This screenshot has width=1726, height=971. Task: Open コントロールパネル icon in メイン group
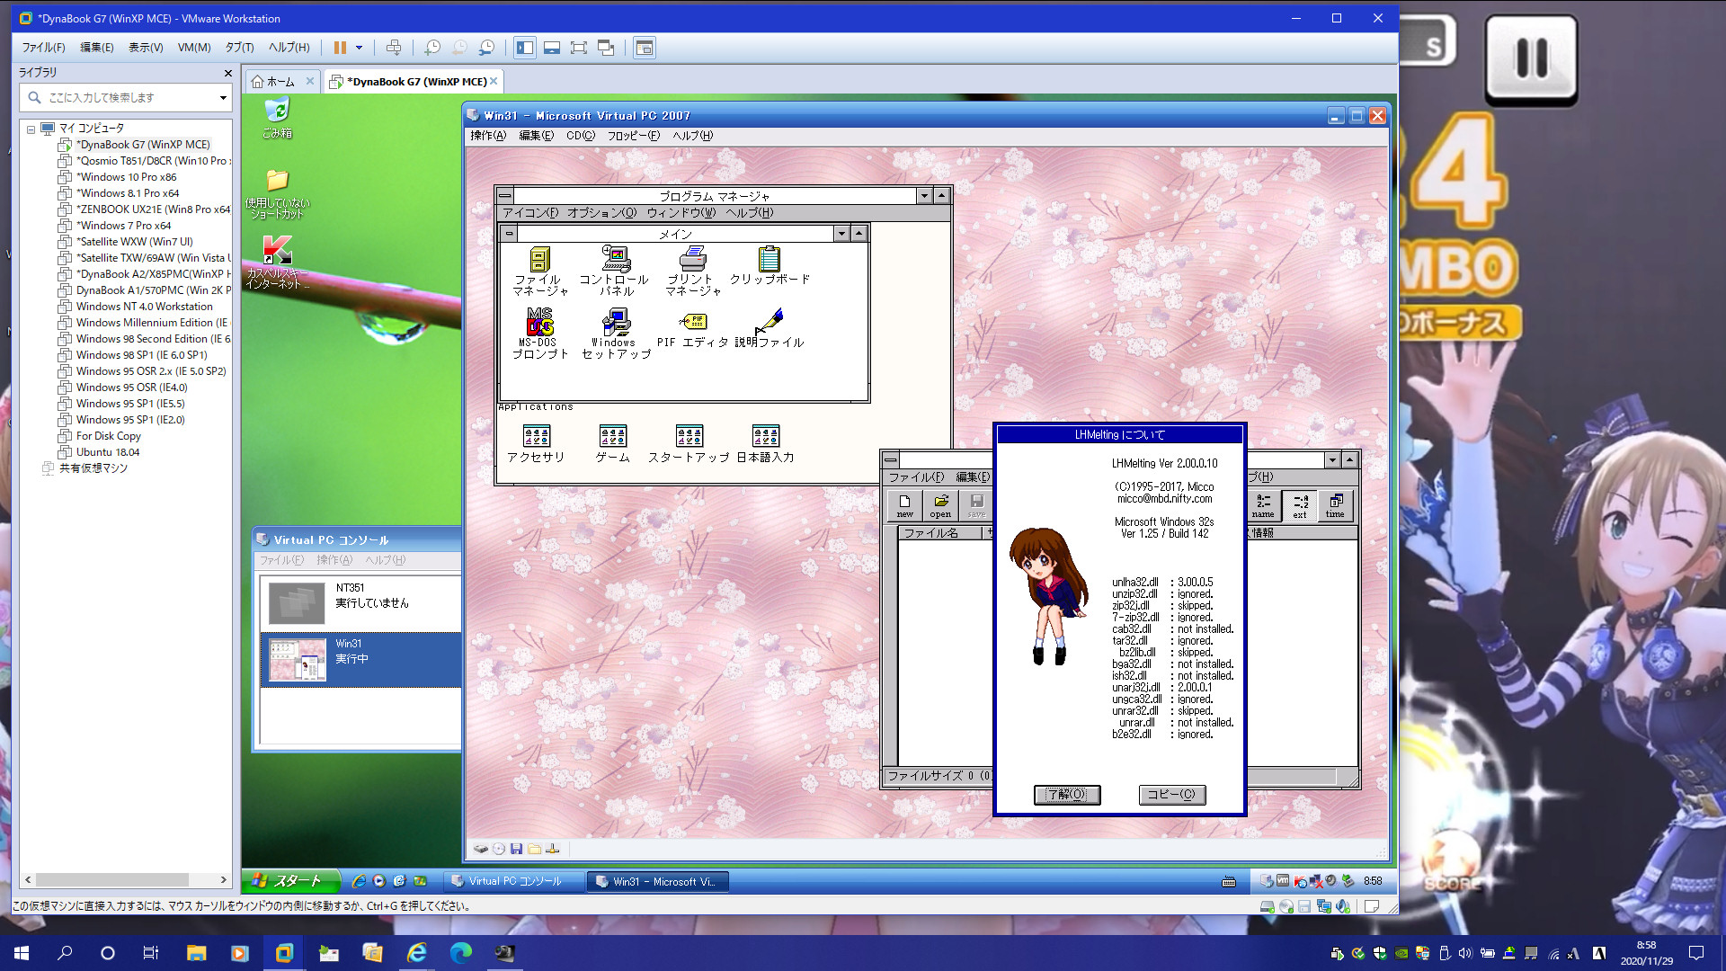(615, 271)
